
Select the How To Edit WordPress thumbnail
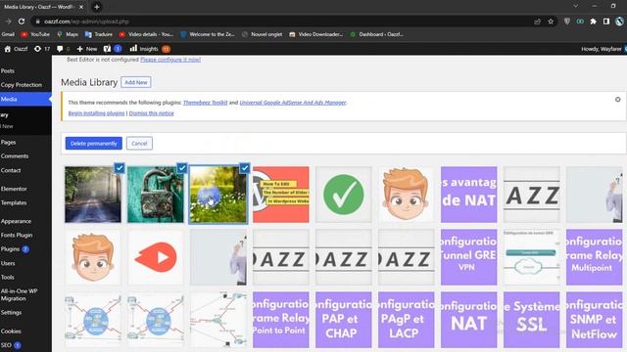click(x=281, y=195)
